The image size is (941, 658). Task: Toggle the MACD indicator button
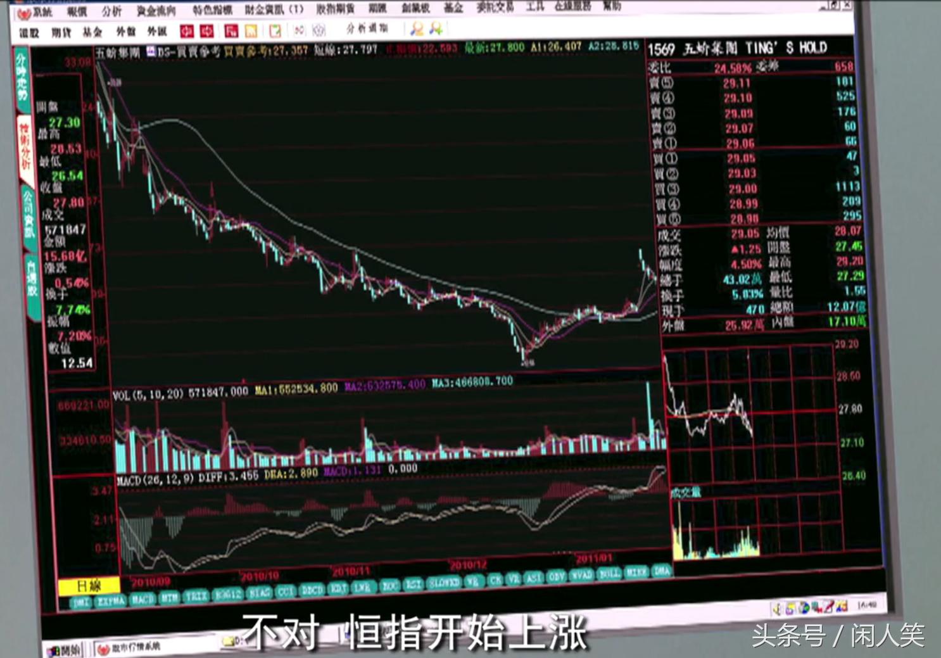pos(144,599)
